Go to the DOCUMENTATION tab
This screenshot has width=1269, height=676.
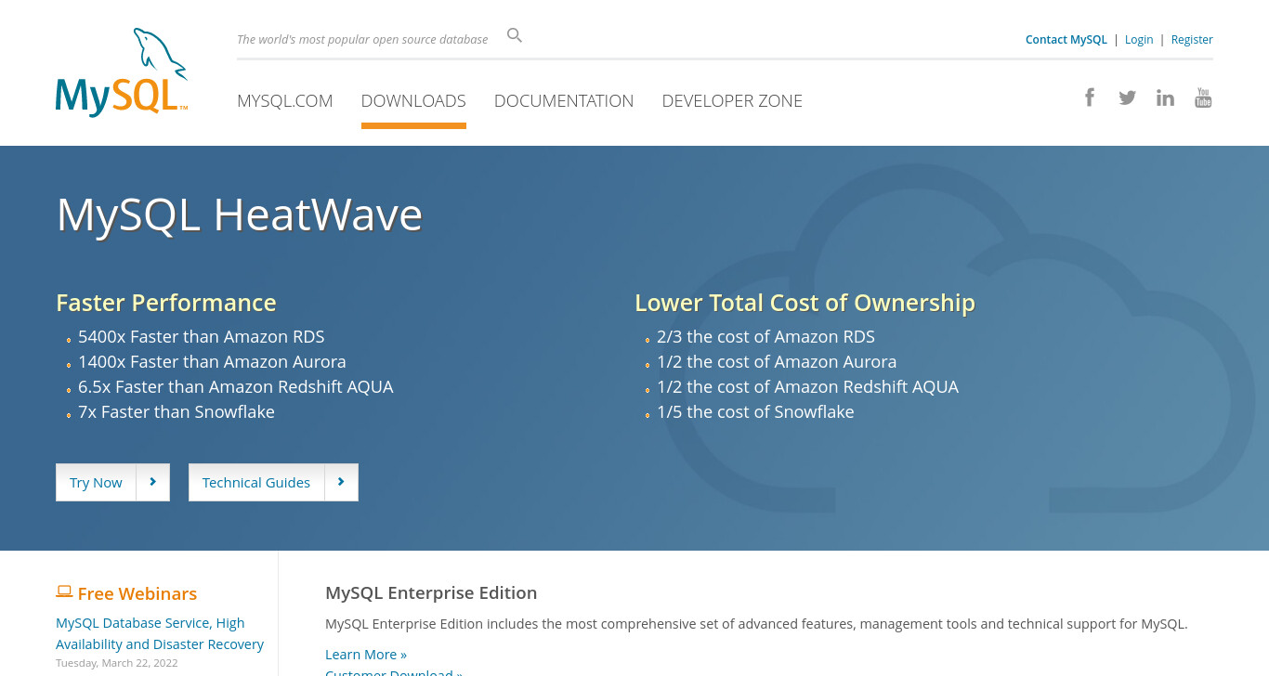click(564, 100)
